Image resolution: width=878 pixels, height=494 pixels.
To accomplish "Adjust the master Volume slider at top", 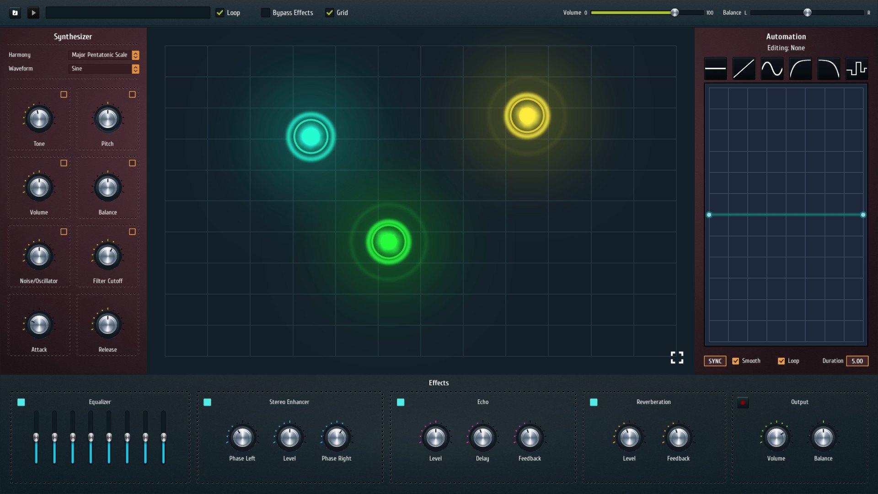I will point(674,13).
